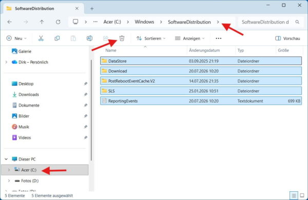Select the SLS folder
Image resolution: width=308 pixels, height=200 pixels.
[201, 91]
